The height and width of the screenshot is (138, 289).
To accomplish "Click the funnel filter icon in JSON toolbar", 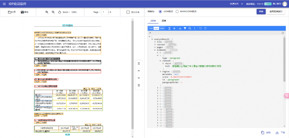I will [185, 28].
